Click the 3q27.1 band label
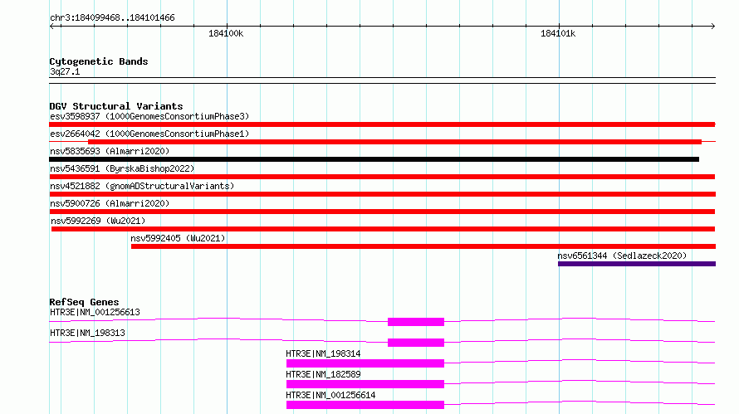The image size is (739, 414). [65, 71]
